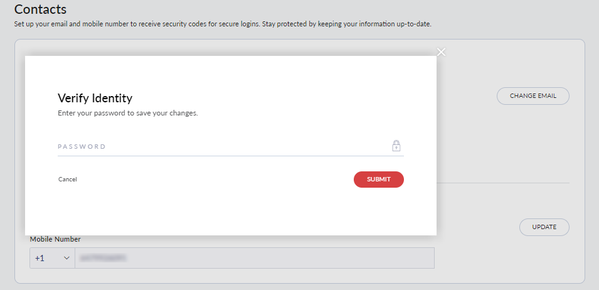Screen dimensions: 599x290
Task: Close the Verify Identity dialog with X
Action: point(441,51)
